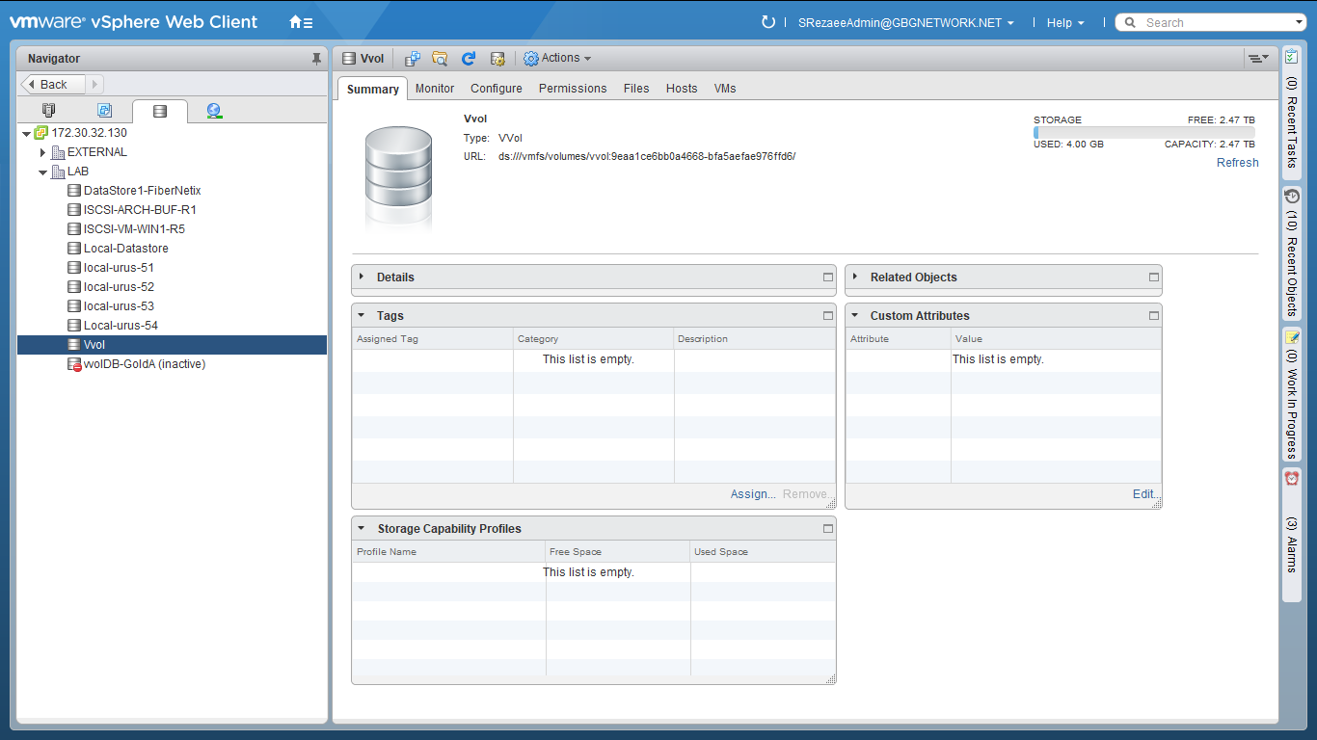Pin the Navigator panel

click(x=316, y=59)
